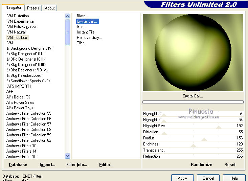Choose the Remove Gray... filter
Viewport: 248px width, 181px height.
(x=89, y=38)
